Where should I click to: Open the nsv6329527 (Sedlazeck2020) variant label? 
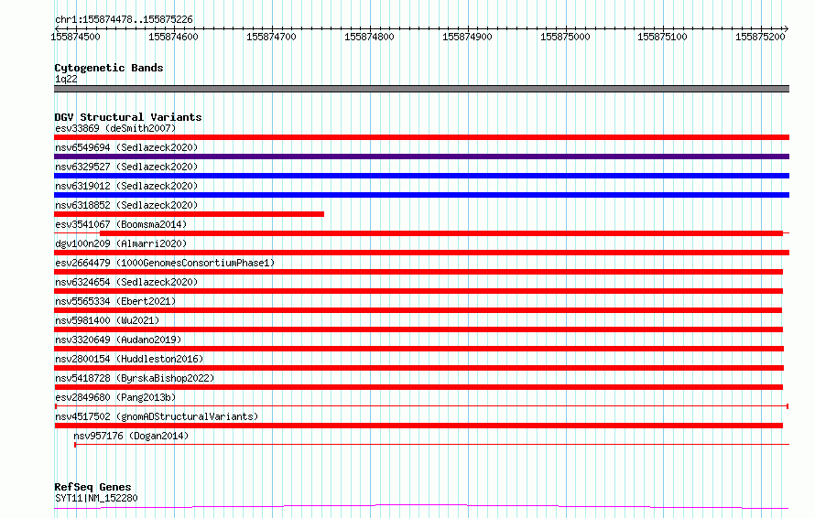click(126, 167)
